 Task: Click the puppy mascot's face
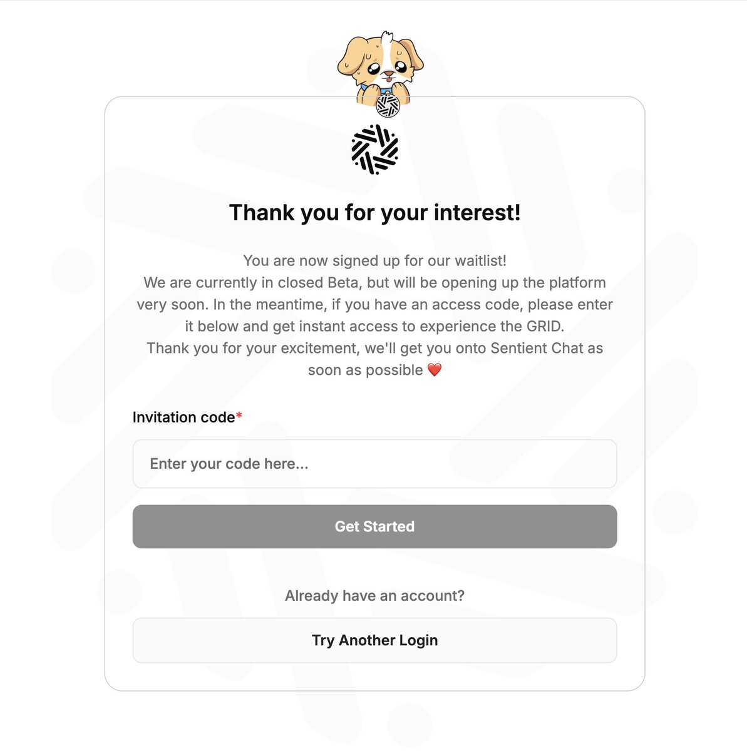(381, 63)
